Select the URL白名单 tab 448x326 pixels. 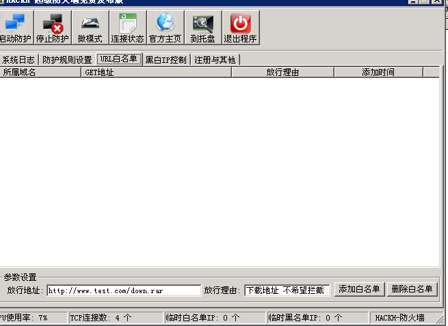[119, 59]
